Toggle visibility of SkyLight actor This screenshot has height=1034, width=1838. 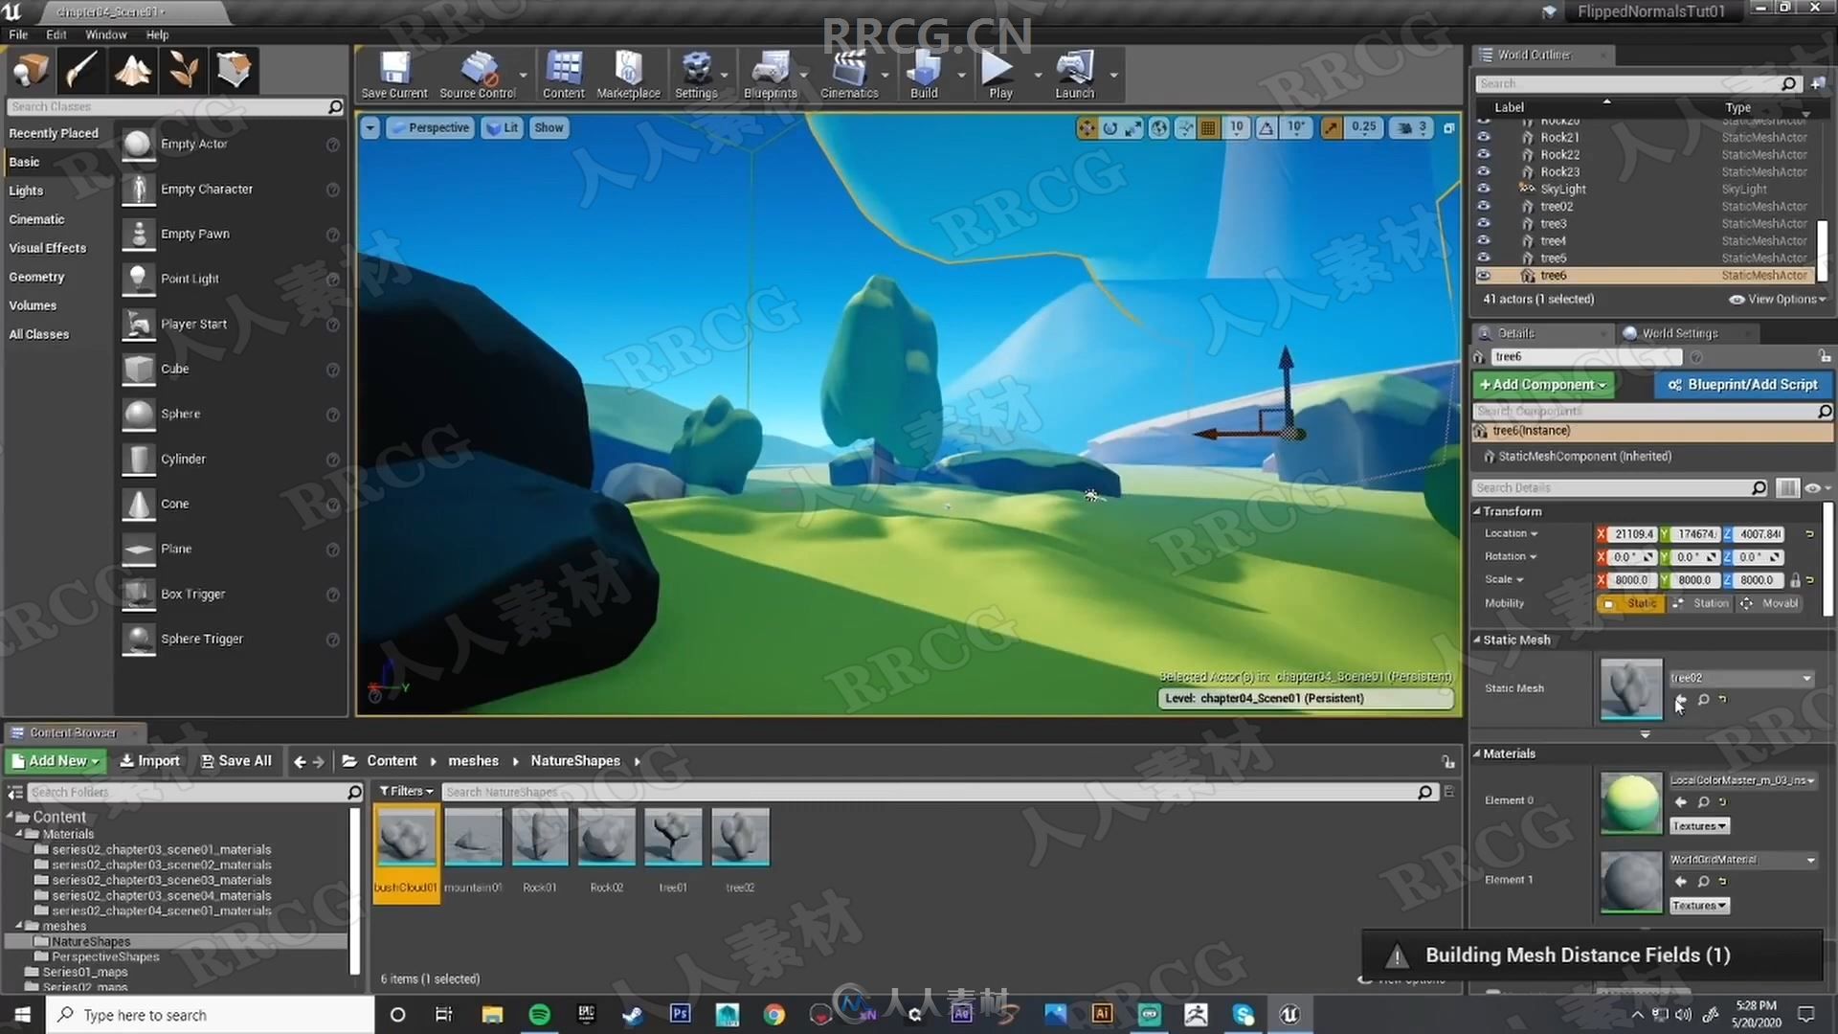click(x=1485, y=188)
